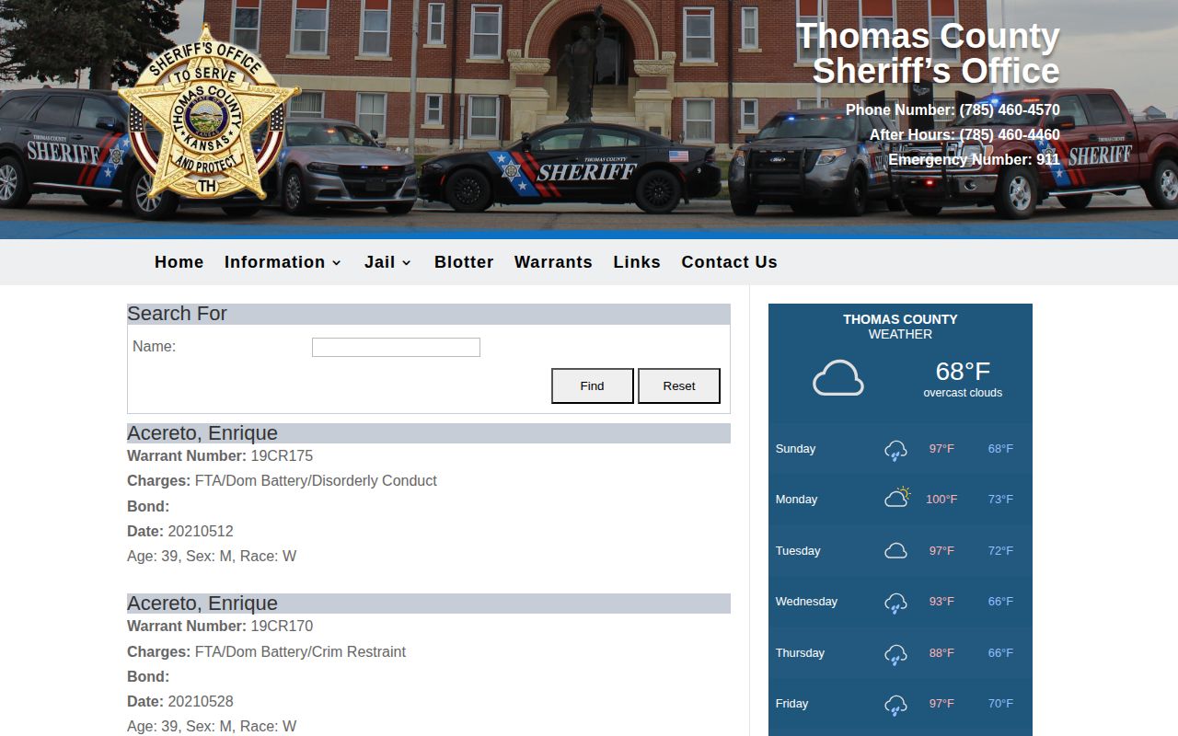Click Emergency Number: 911 text
Image resolution: width=1178 pixels, height=736 pixels.
pyautogui.click(x=974, y=160)
